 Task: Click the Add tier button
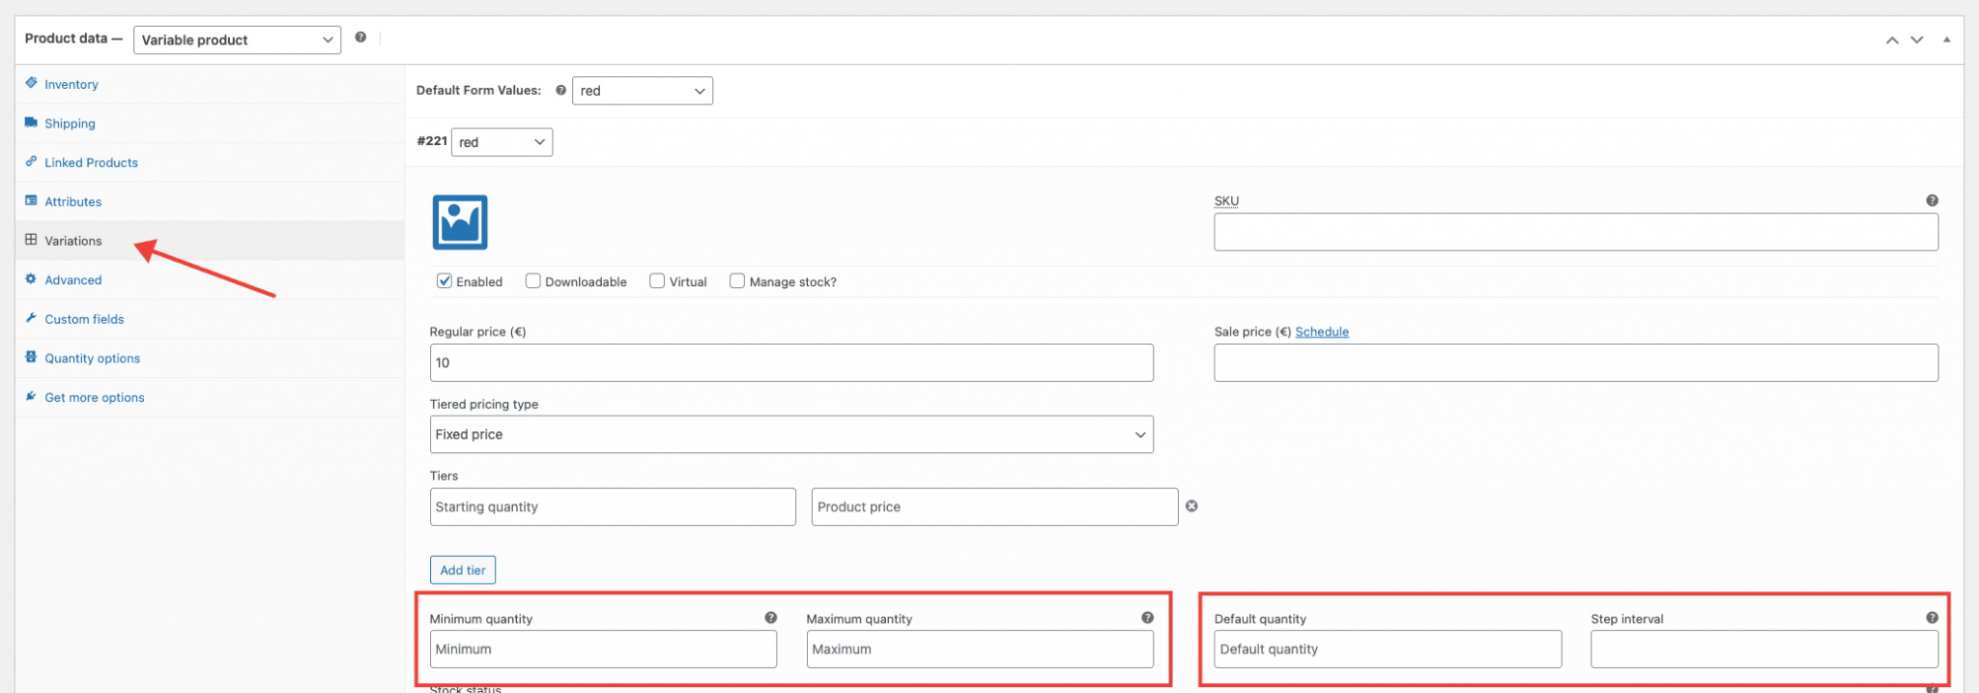pos(463,570)
